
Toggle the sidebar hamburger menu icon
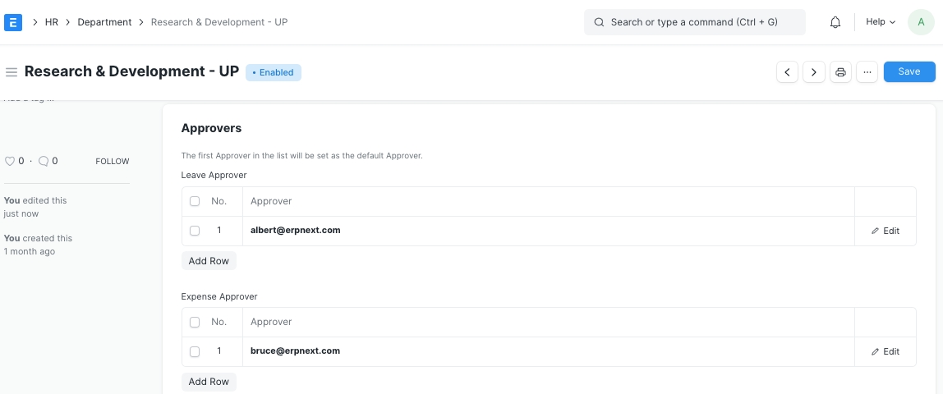(11, 72)
